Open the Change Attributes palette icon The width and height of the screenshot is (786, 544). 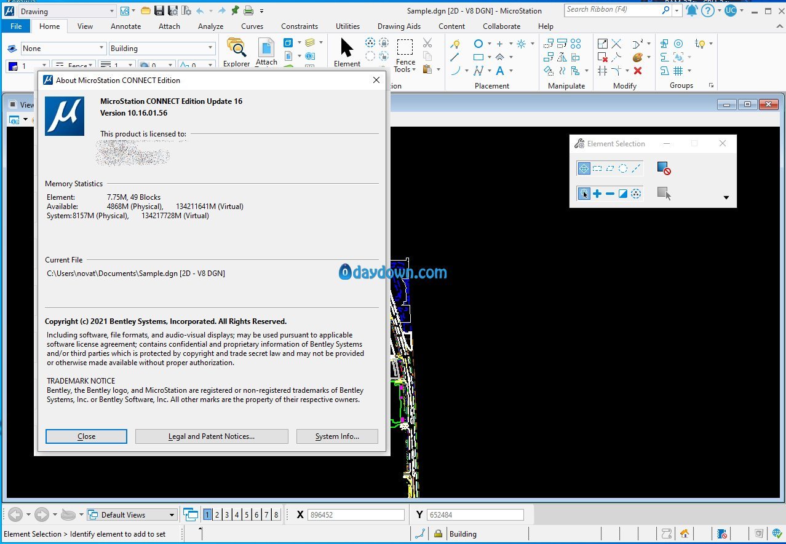coord(638,57)
